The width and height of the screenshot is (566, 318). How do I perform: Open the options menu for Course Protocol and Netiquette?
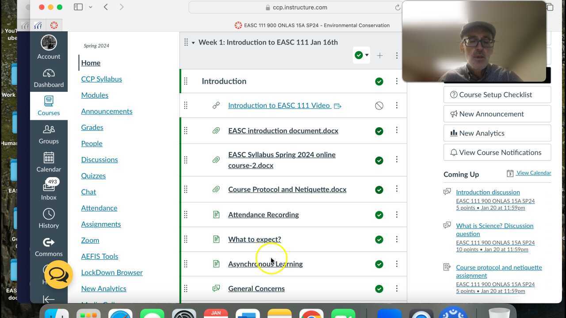[x=397, y=189]
